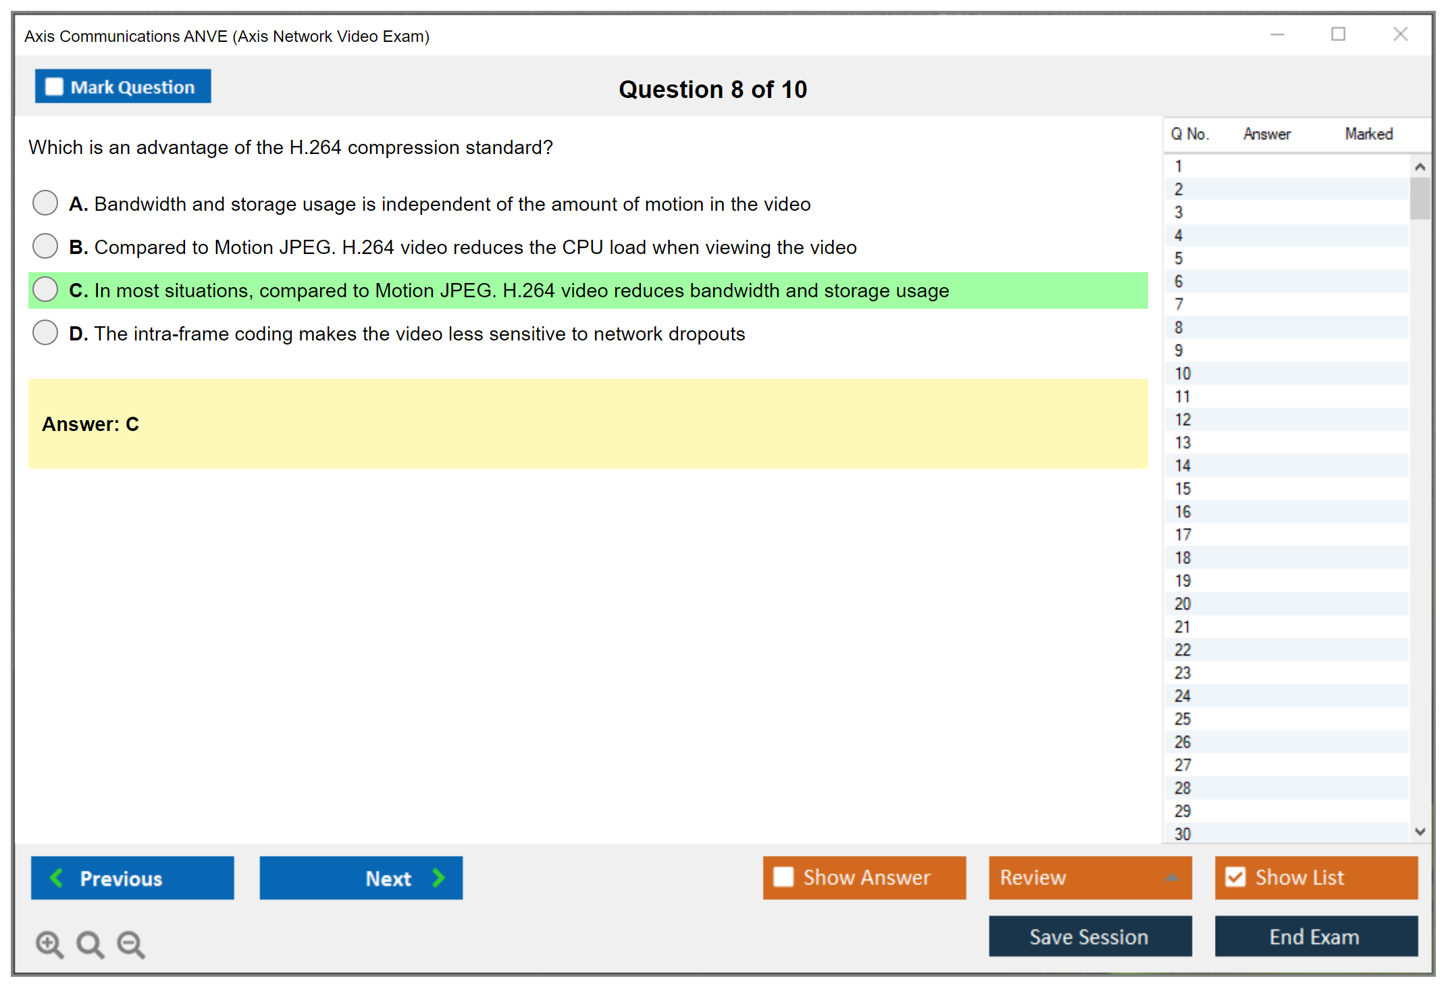Select question 15 in the list

[x=1183, y=488]
